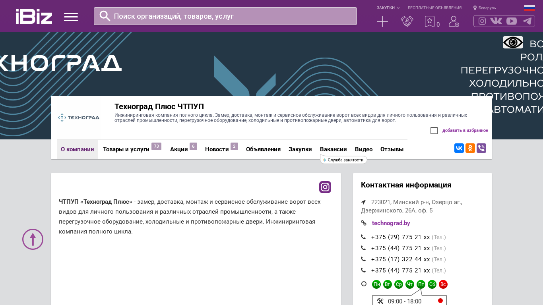Click 'БЕСПЛАТНЫЕ ОБЪЯВЛЕНИЯ' link
The width and height of the screenshot is (543, 305).
(434, 8)
